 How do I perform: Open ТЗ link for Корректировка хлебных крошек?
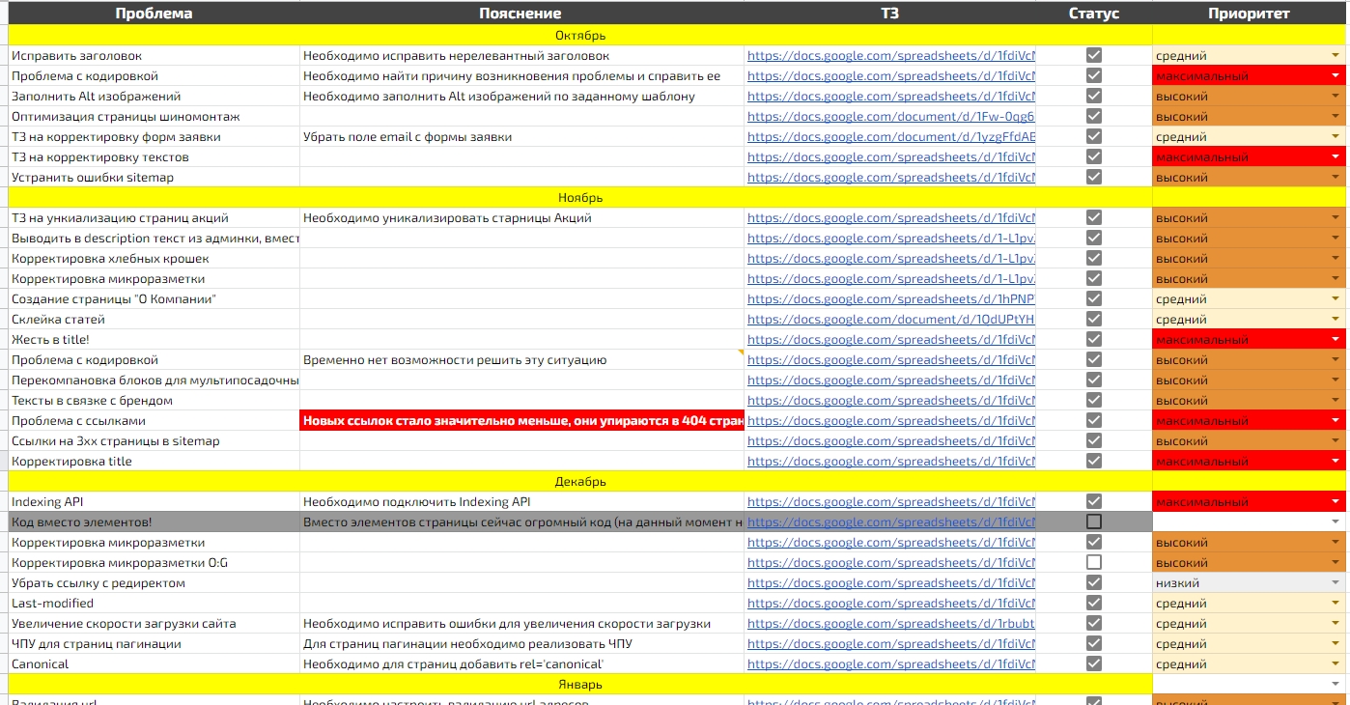point(890,259)
